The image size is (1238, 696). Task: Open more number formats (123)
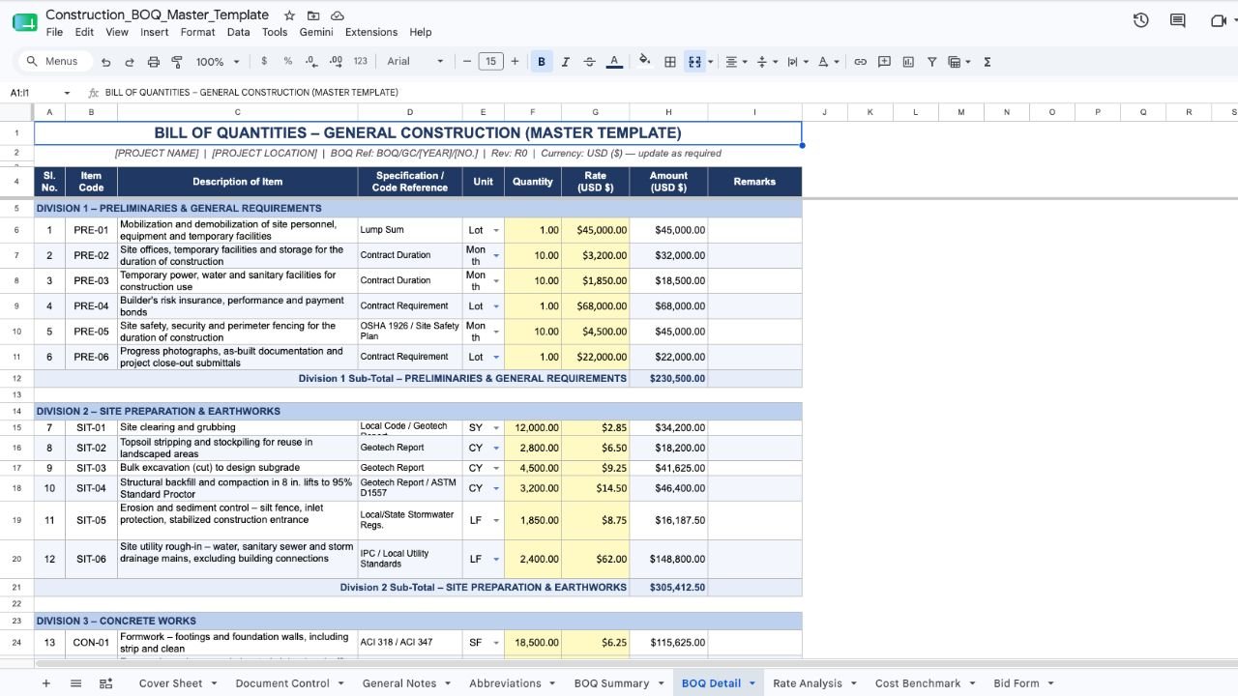point(360,61)
